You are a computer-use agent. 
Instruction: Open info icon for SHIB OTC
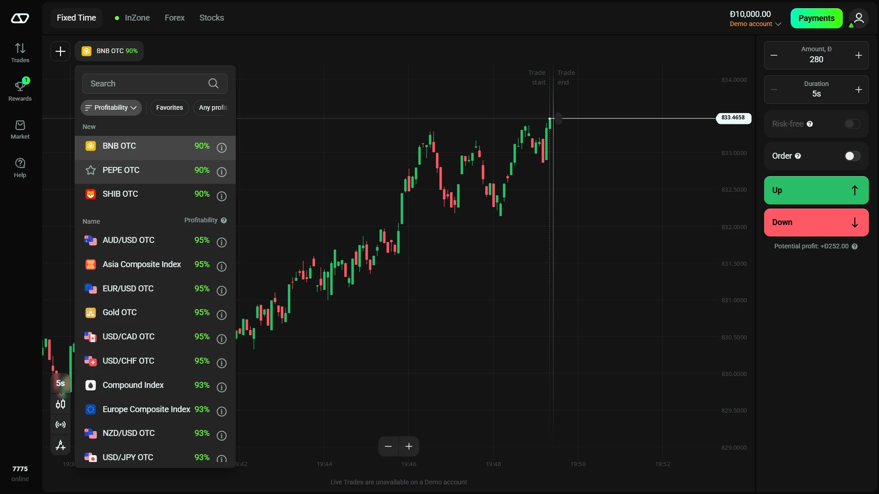point(222,196)
